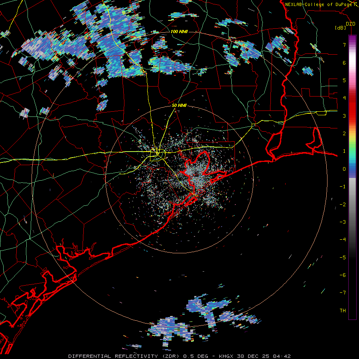
Task: Click the "50 NMI" range ring label
Action: (x=179, y=105)
